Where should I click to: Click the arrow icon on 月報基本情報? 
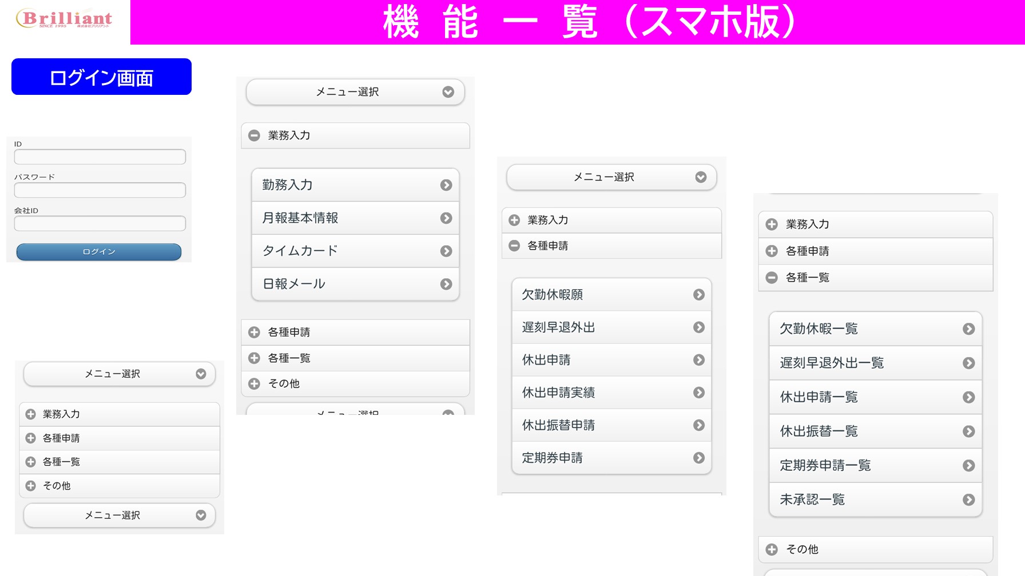click(446, 218)
